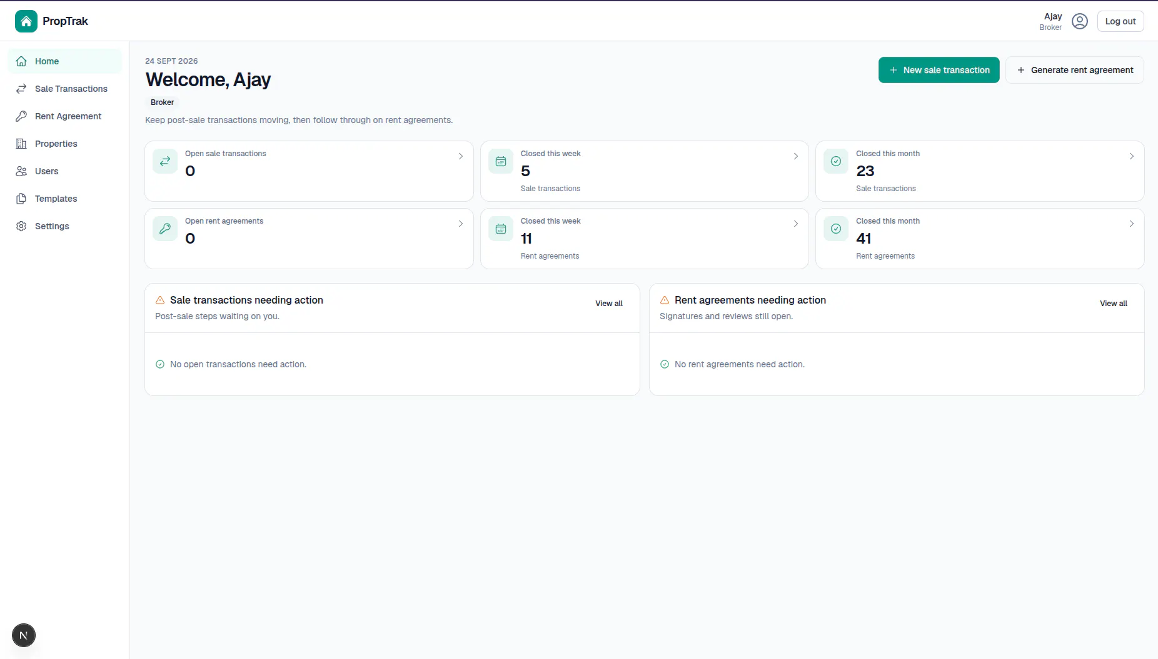Click the PropTrak house logo icon

[26, 21]
